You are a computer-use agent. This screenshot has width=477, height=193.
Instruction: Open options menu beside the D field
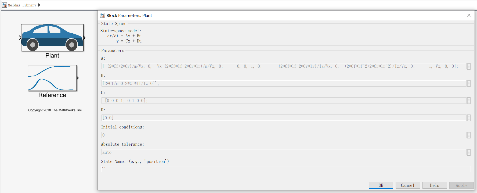pos(469,118)
